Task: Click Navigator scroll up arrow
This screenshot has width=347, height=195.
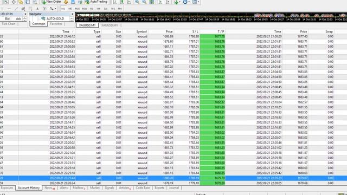Action: [x=72, y=18]
